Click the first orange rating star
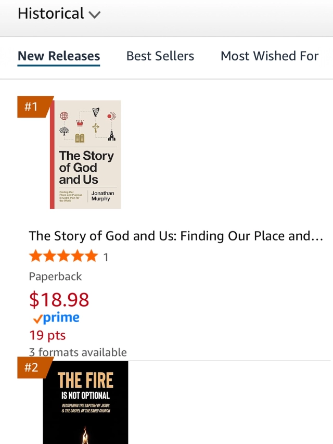This screenshot has width=333, height=444. [36, 256]
